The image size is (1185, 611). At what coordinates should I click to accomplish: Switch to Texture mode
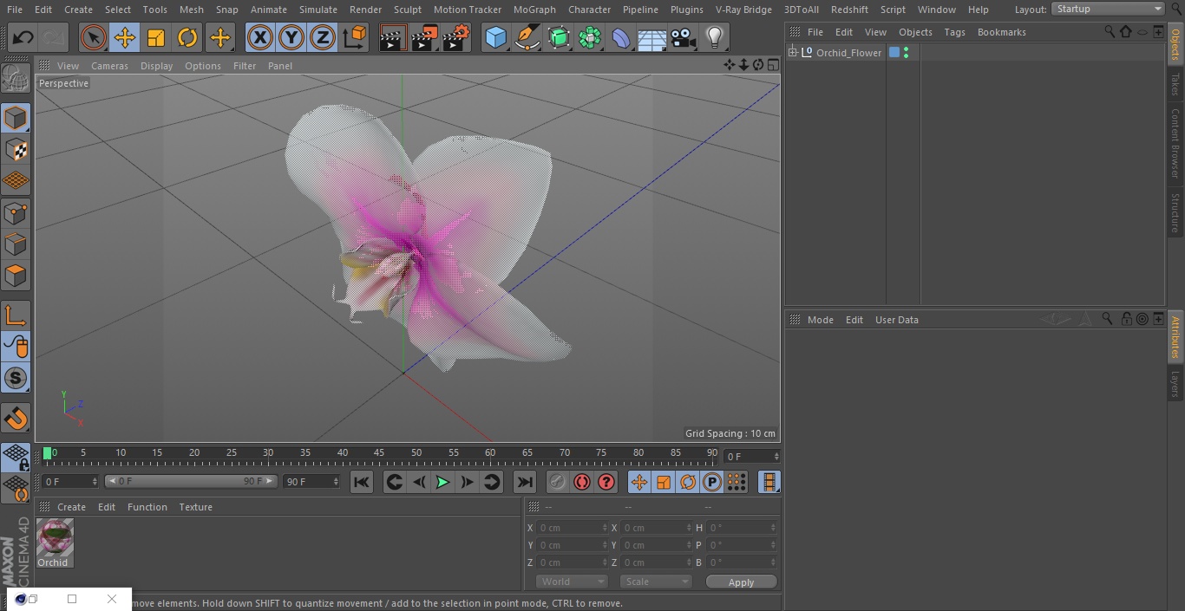[16, 149]
